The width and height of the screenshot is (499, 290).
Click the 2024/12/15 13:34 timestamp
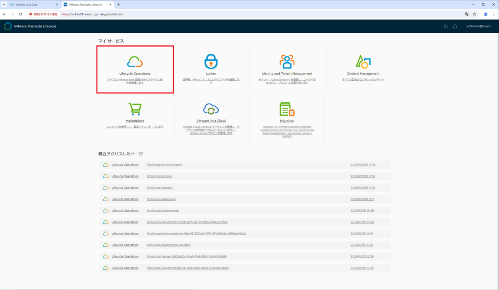pos(362,268)
